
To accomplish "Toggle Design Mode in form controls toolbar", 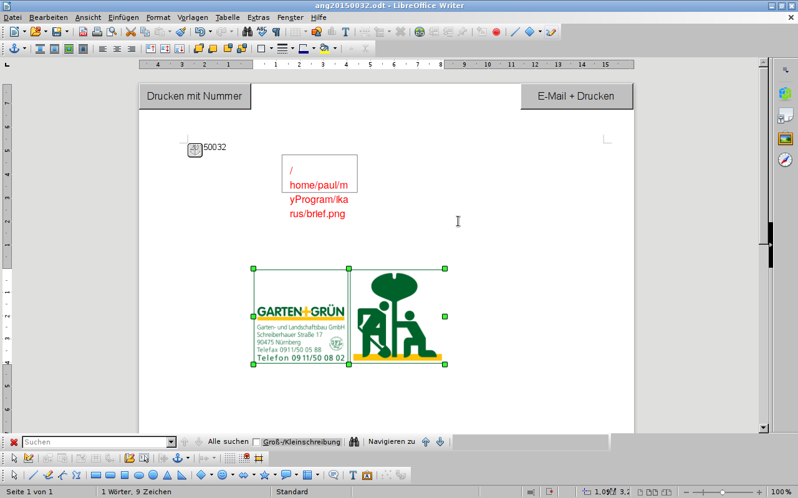I will (x=29, y=458).
